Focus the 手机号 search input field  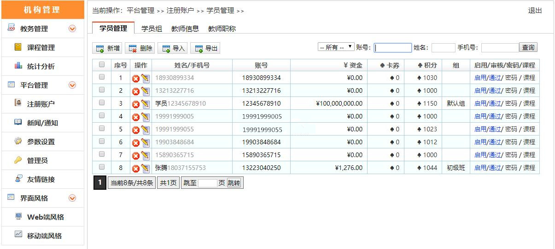(x=500, y=48)
